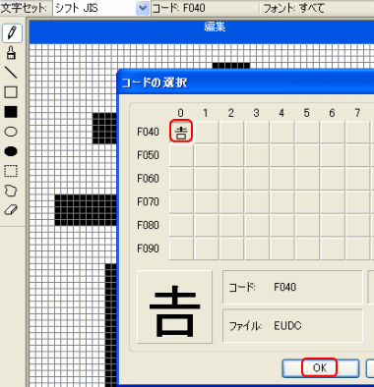
Task: Select the Pencil tool
Action: [x=12, y=33]
